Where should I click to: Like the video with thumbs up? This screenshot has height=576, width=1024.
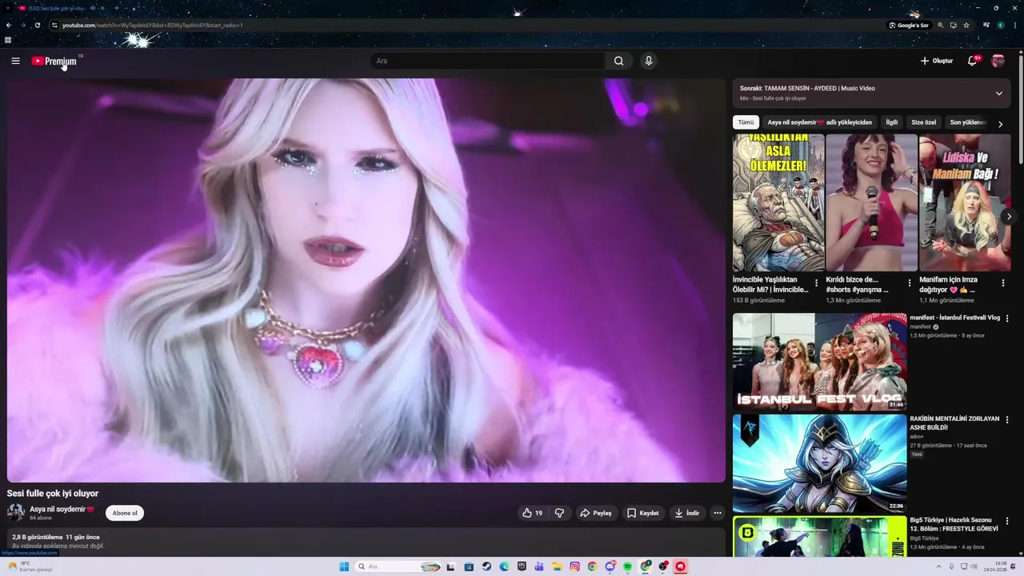point(532,513)
